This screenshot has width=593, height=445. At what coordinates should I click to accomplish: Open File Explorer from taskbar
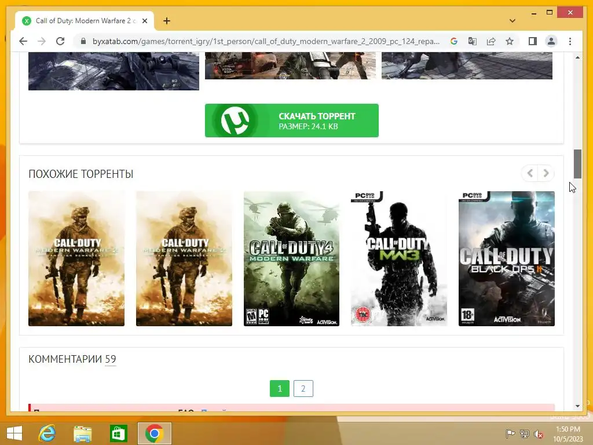coord(82,433)
